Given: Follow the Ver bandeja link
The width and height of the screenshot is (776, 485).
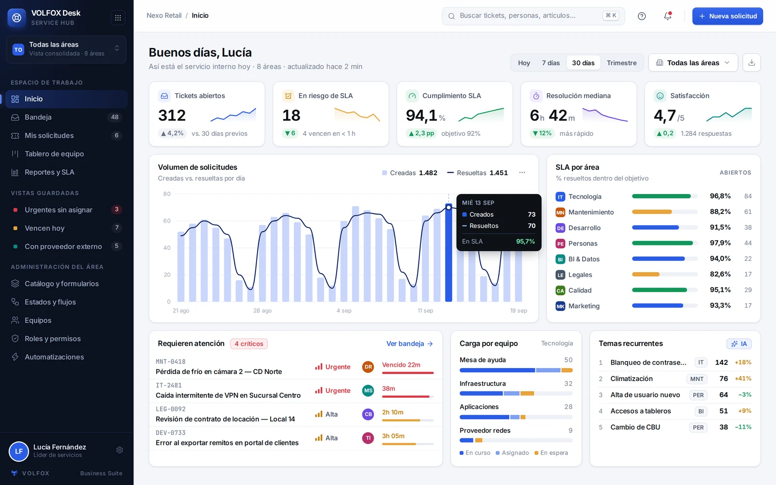Looking at the screenshot, I should click(409, 344).
